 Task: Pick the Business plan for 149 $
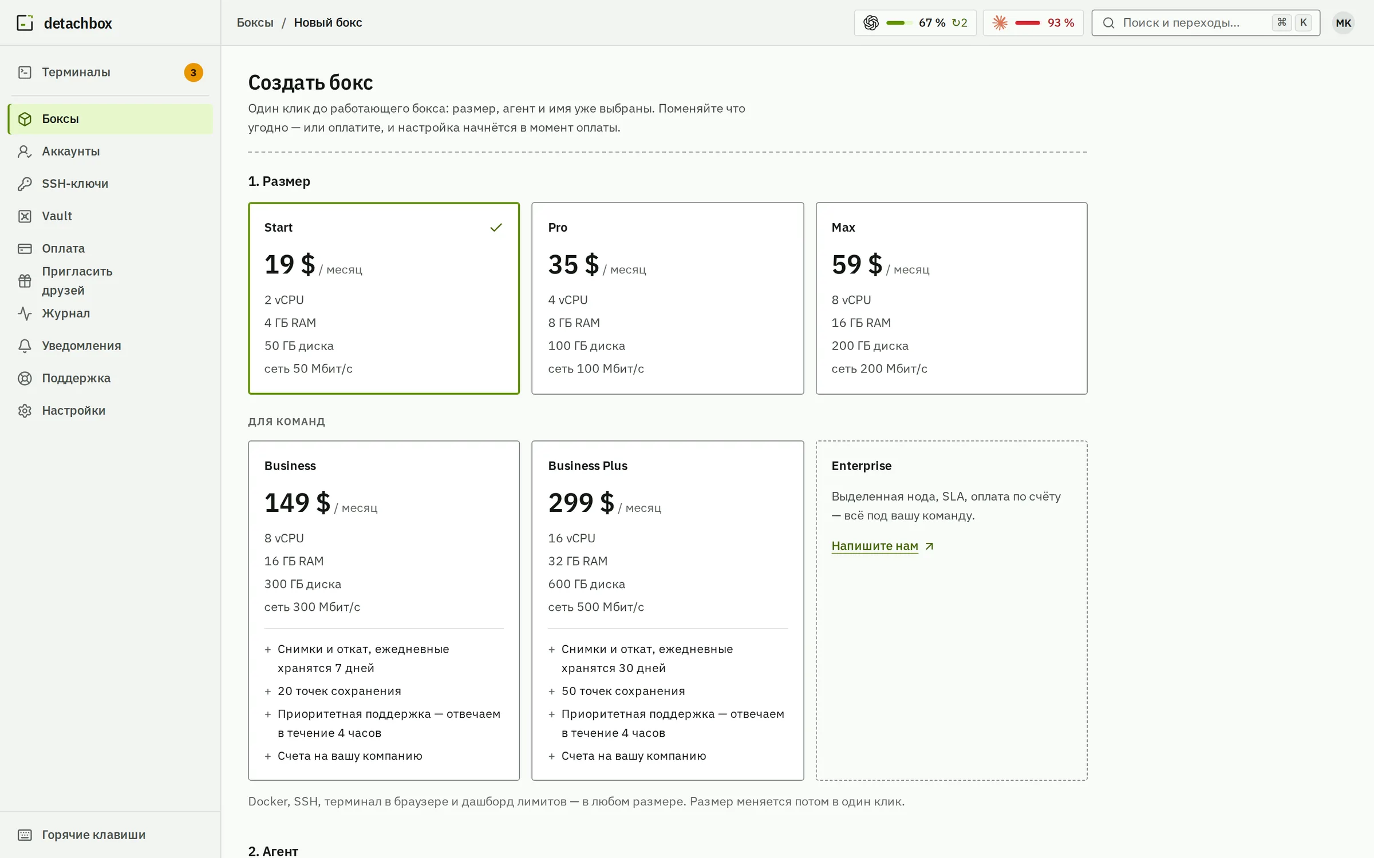384,610
